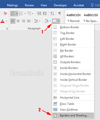This screenshot has height=120, width=100.
Task: Apply Inside Borders option
Action: click(x=73, y=68)
